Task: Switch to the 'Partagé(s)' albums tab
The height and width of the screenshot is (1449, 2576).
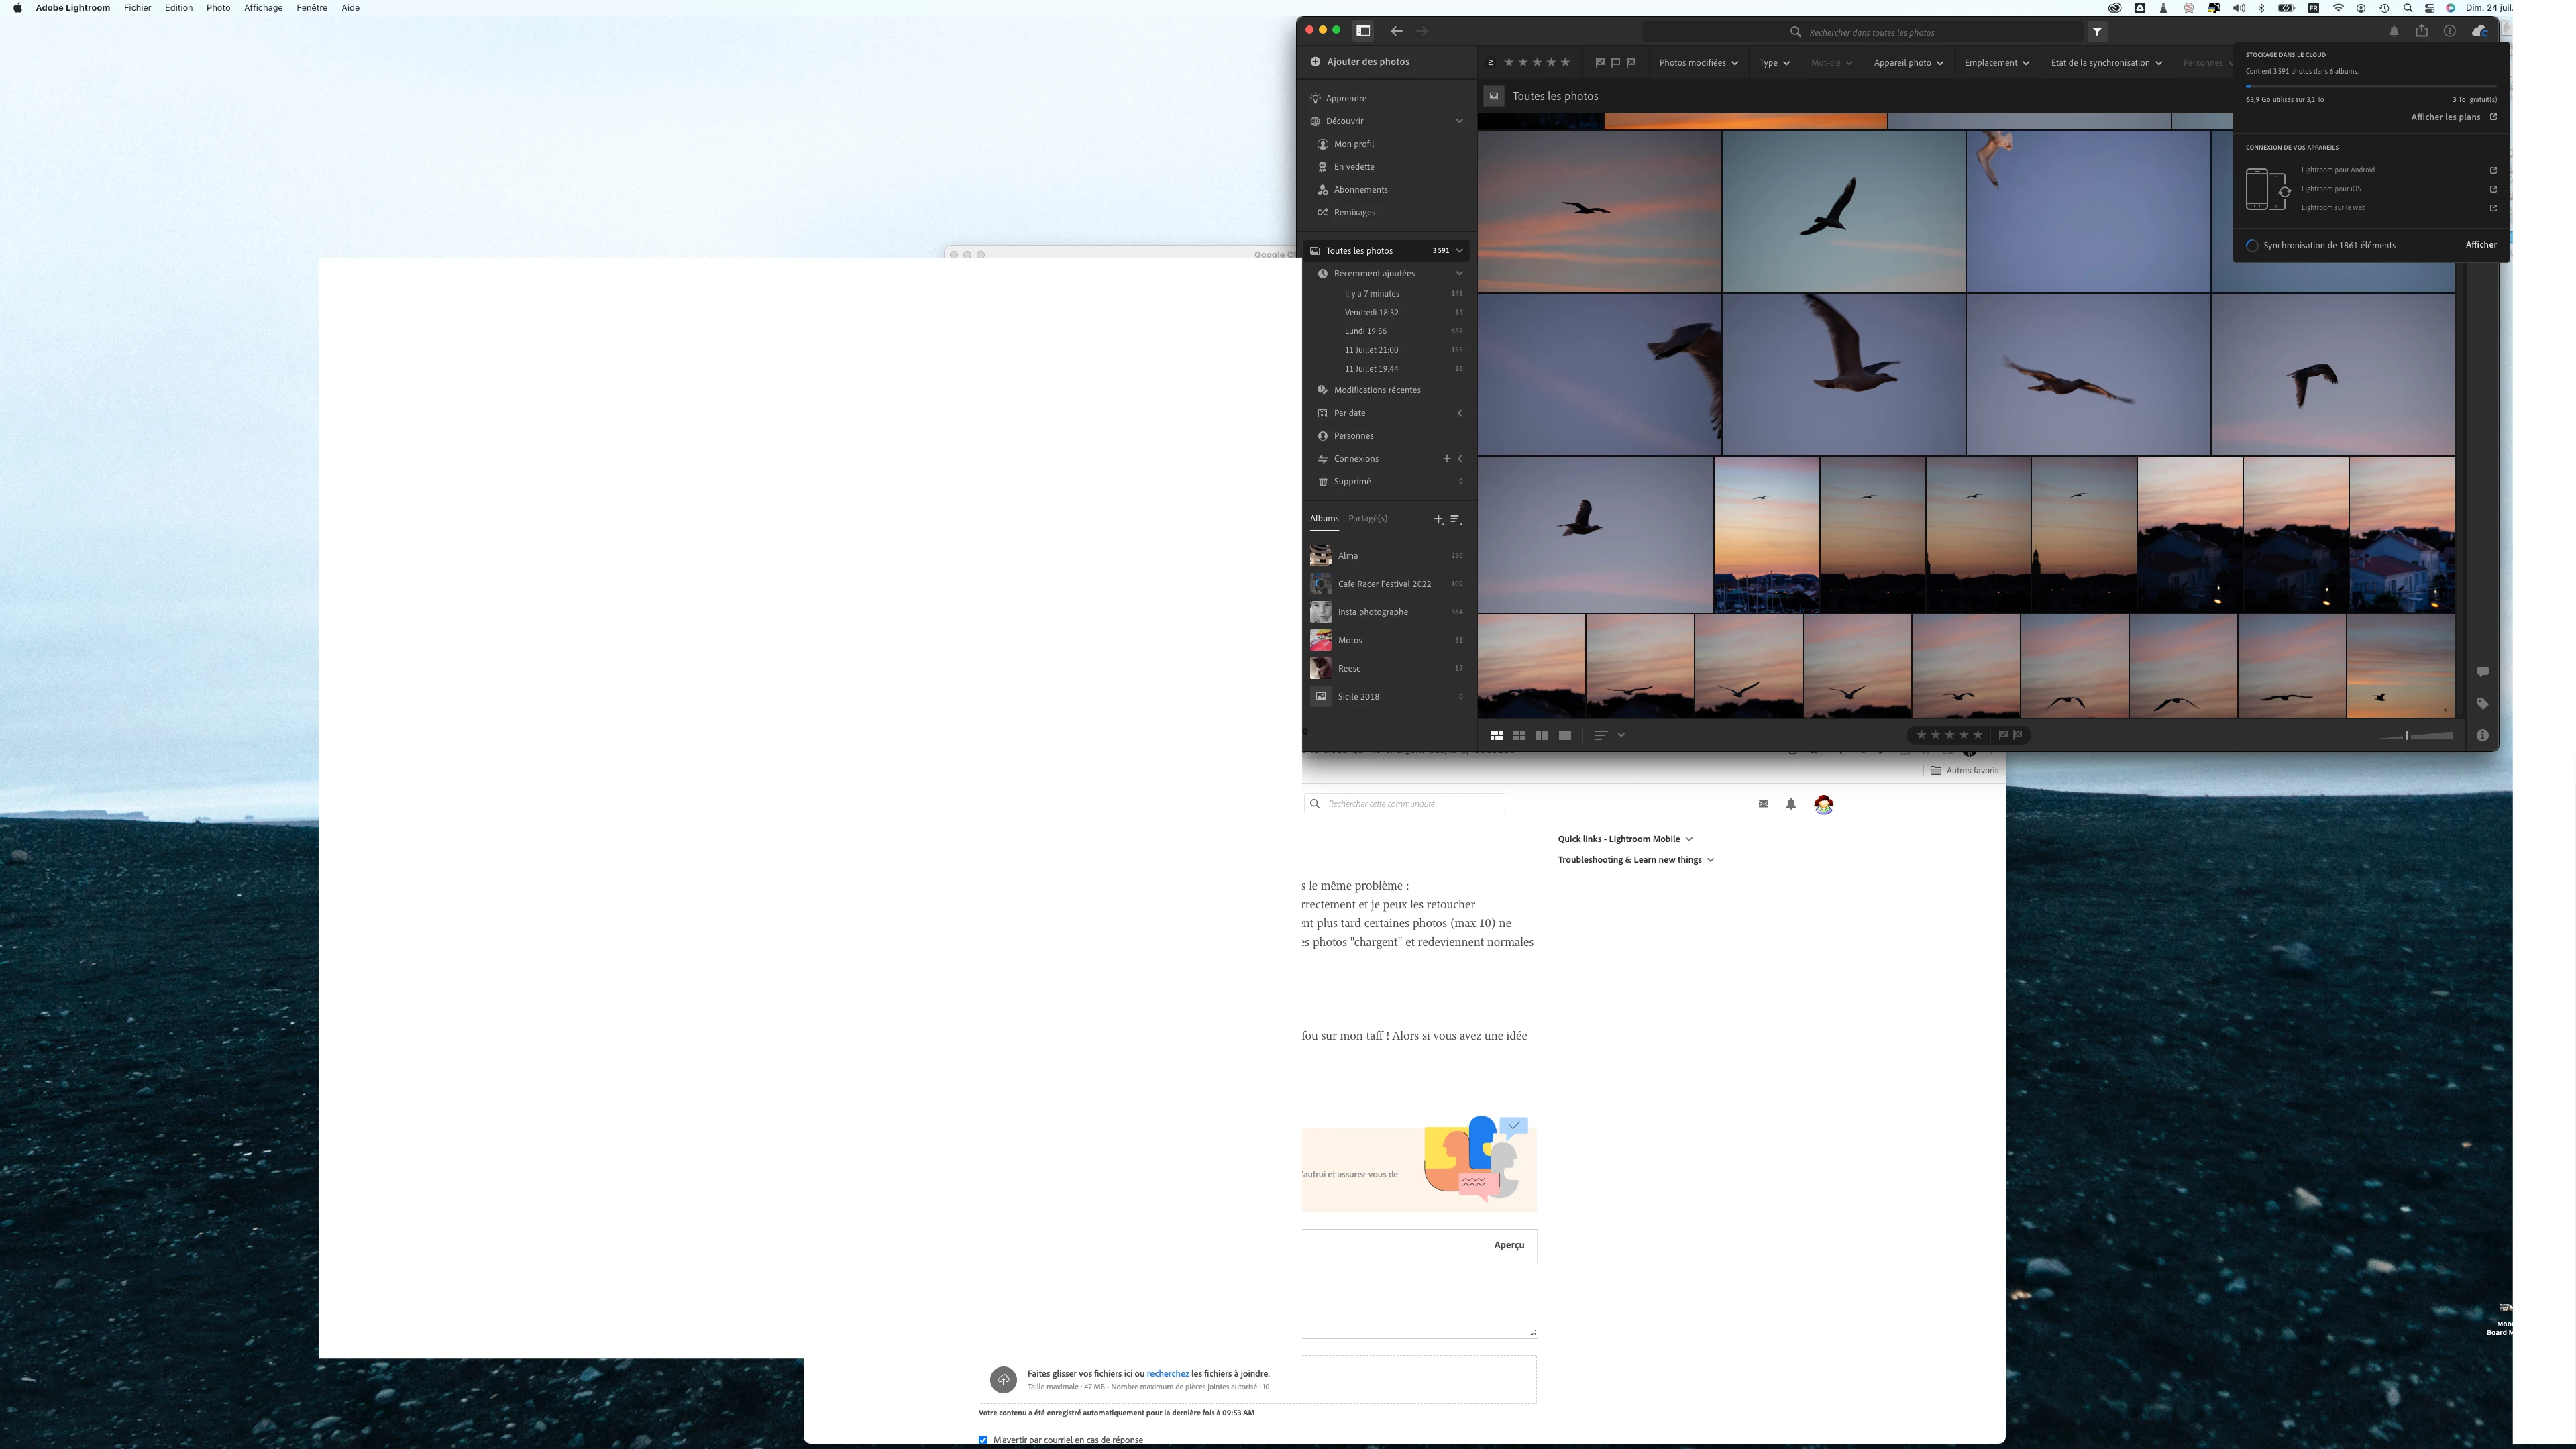Action: 1367,518
